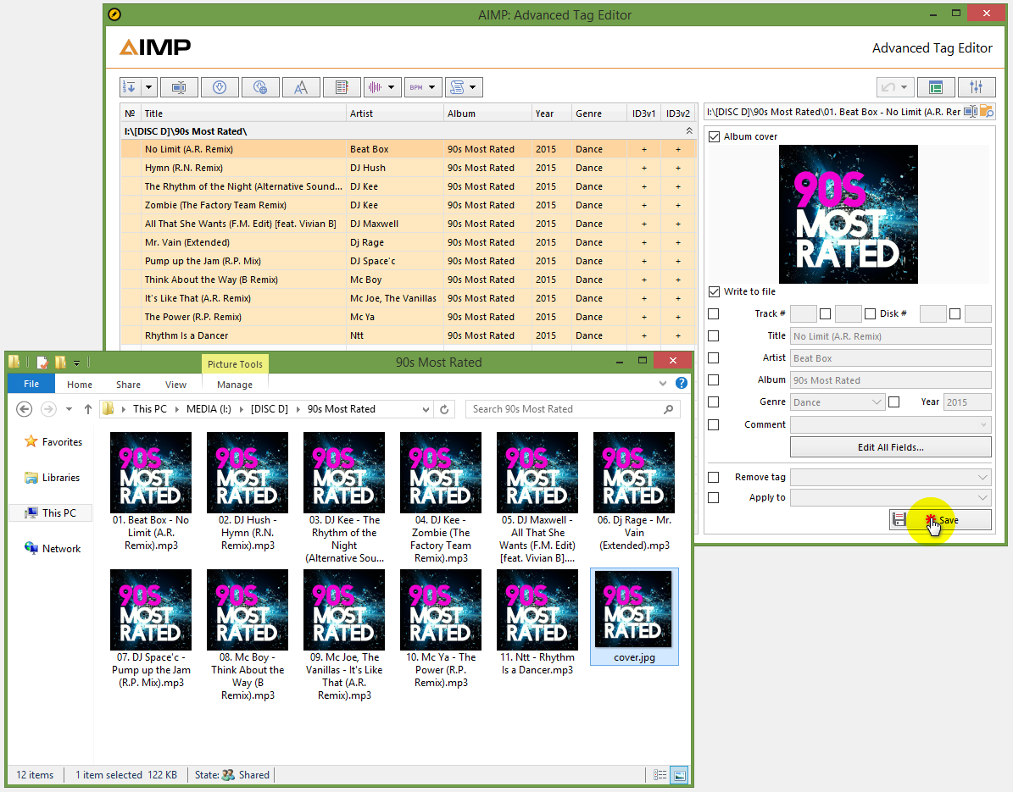Open undo history dropdown arrow
1013x792 pixels.
coord(904,87)
